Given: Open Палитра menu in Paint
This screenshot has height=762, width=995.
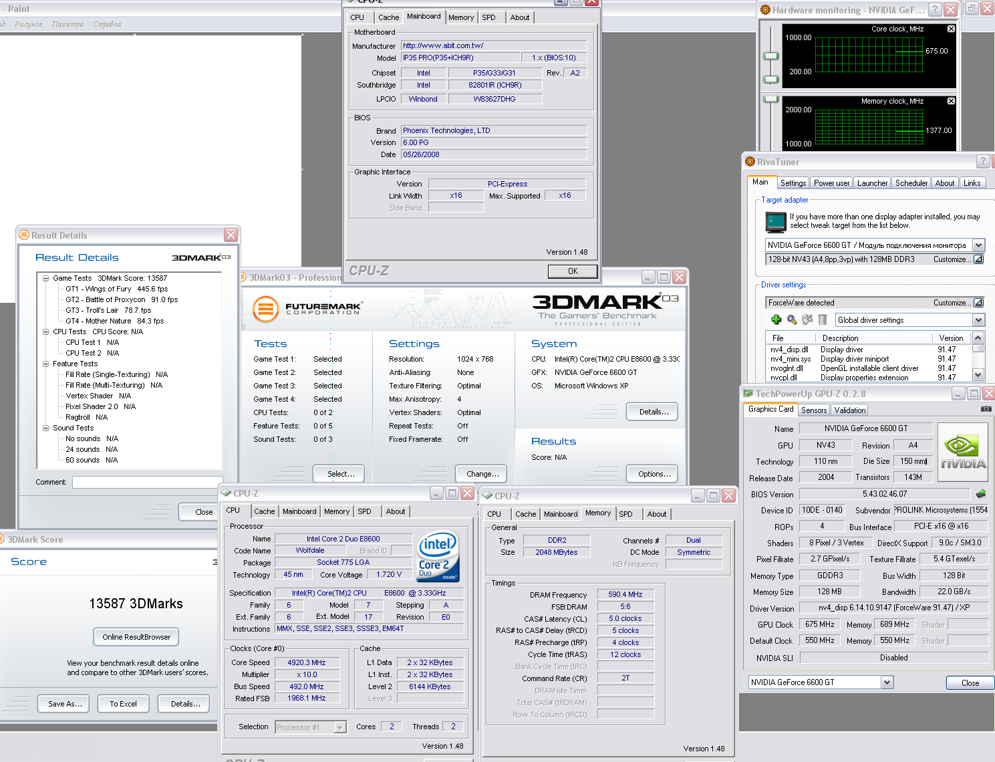Looking at the screenshot, I should (67, 24).
